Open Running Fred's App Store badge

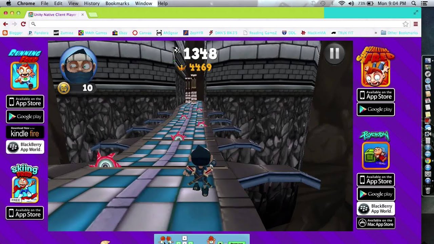coord(25,102)
